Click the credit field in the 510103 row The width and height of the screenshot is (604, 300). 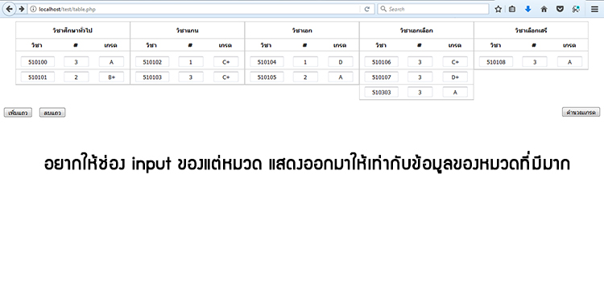tap(191, 77)
